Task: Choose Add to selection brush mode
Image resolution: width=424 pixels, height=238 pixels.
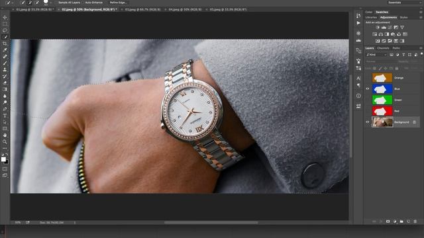Action: pos(30,3)
